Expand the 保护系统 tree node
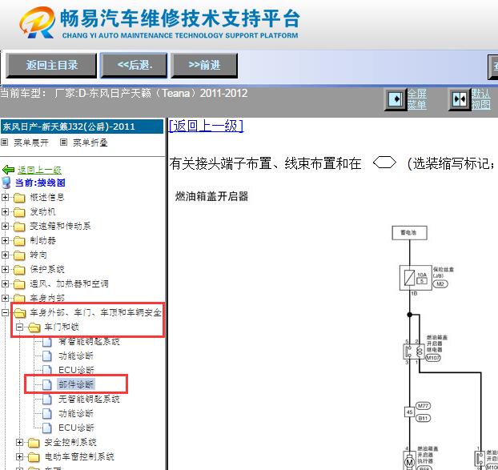Screen dimensions: 498x470 pos(5,269)
